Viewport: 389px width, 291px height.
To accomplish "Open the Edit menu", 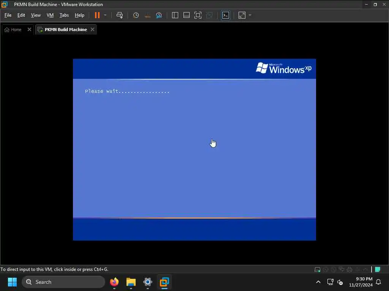I will [x=21, y=15].
